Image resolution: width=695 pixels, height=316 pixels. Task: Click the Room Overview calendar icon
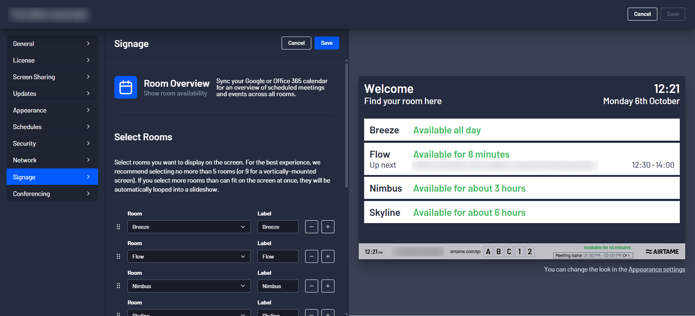(x=126, y=87)
